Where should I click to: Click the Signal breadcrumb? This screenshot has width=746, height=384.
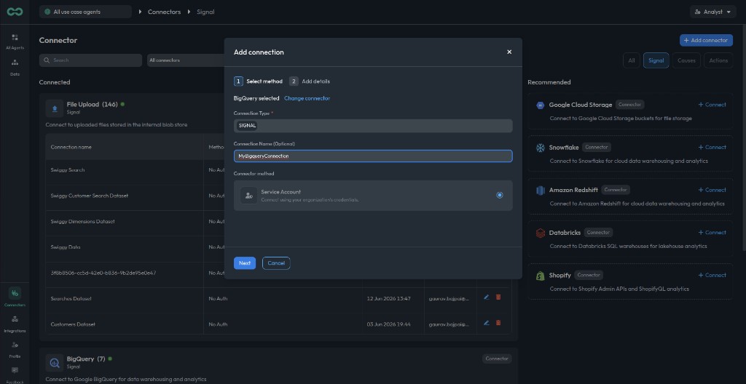(205, 12)
